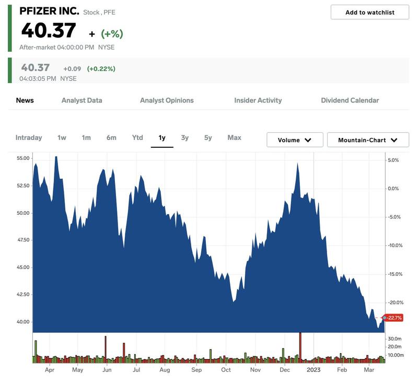418x383 pixels.
Task: Click the Jun label on the time axis
Action: 107,370
